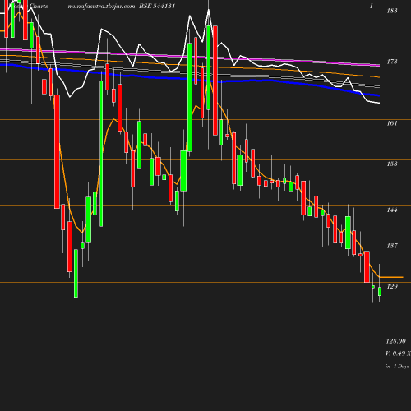Click the munafasutra website watermark text
Screen dimensions: 411x411
point(101,6)
